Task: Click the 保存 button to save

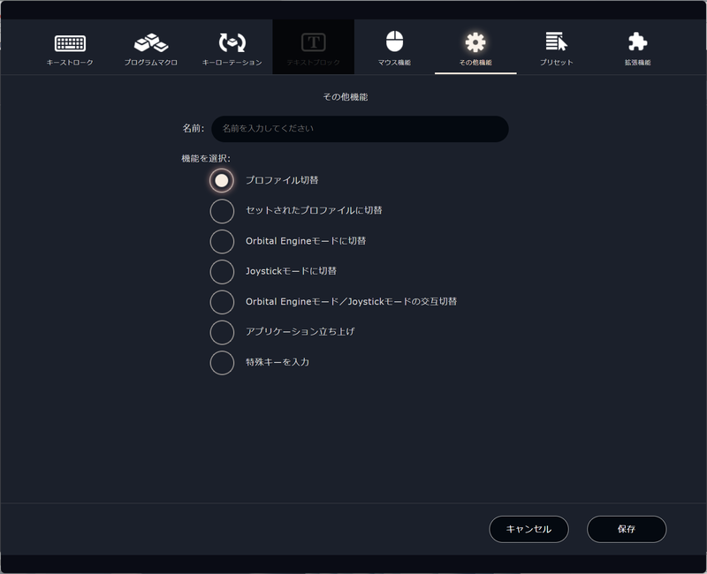Action: pyautogui.click(x=627, y=529)
